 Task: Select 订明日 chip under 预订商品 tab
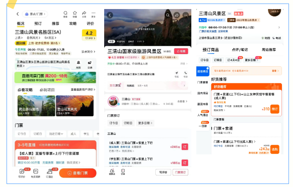pyautogui.click(x=218, y=60)
